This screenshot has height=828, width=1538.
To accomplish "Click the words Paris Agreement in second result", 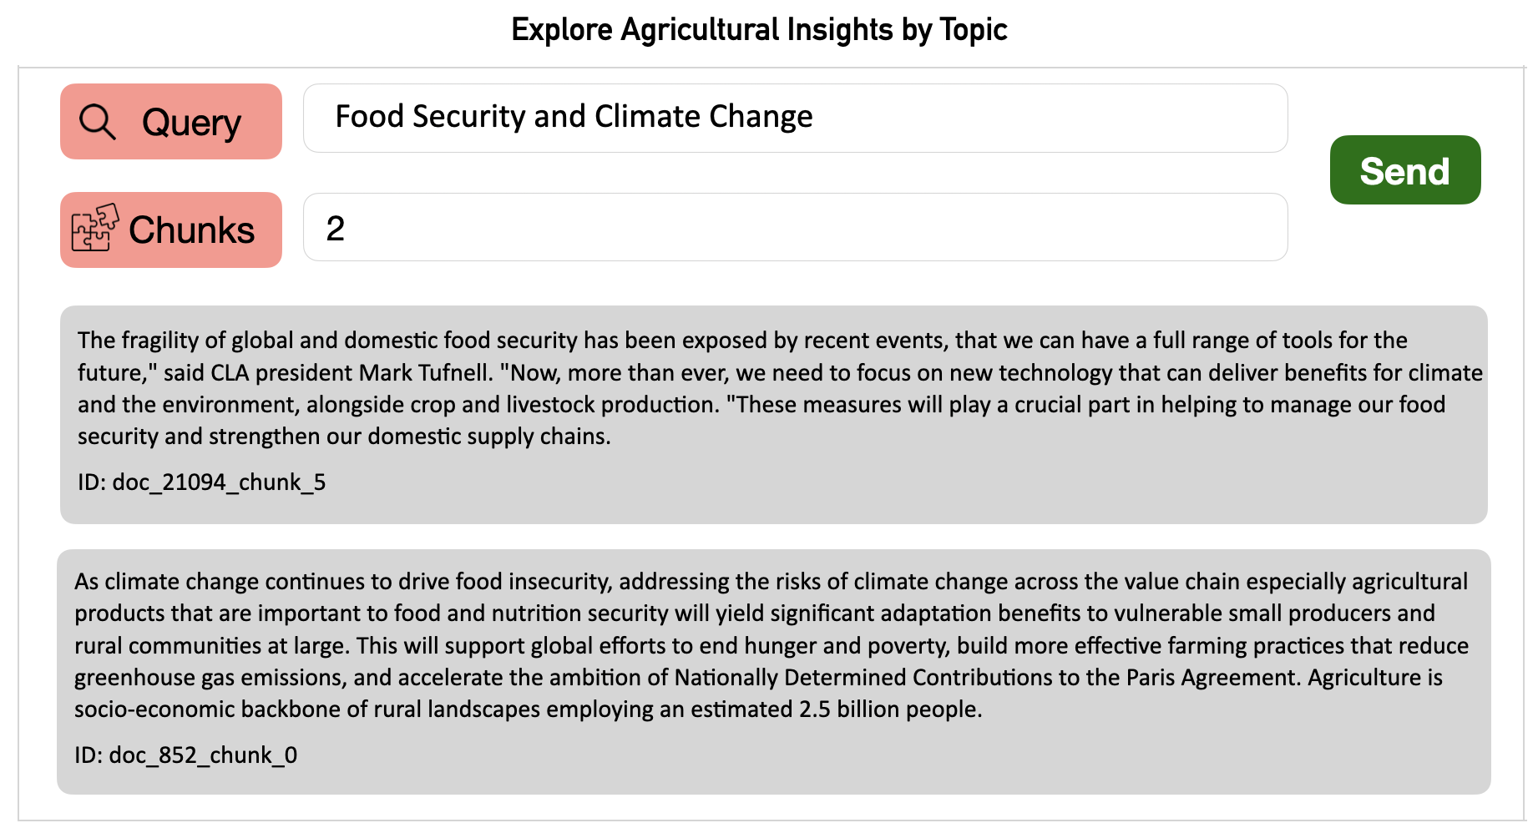I will 1212,678.
